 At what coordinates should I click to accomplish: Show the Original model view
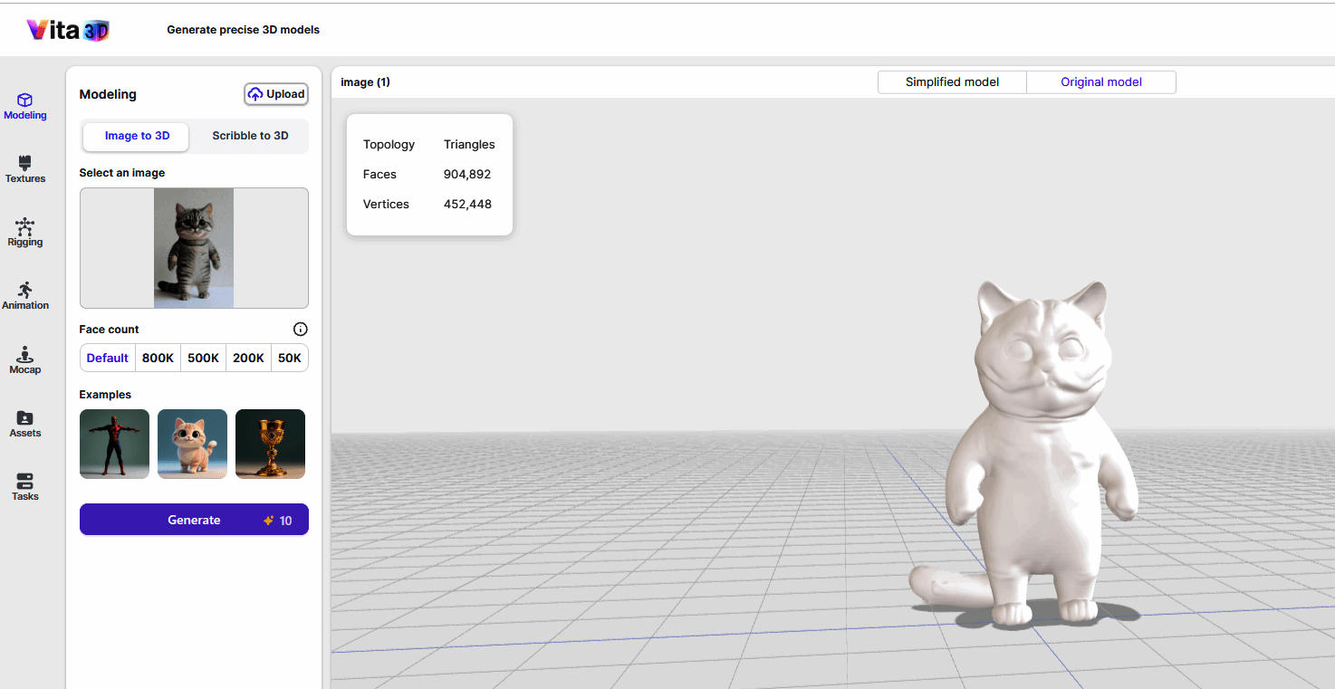click(x=1101, y=82)
